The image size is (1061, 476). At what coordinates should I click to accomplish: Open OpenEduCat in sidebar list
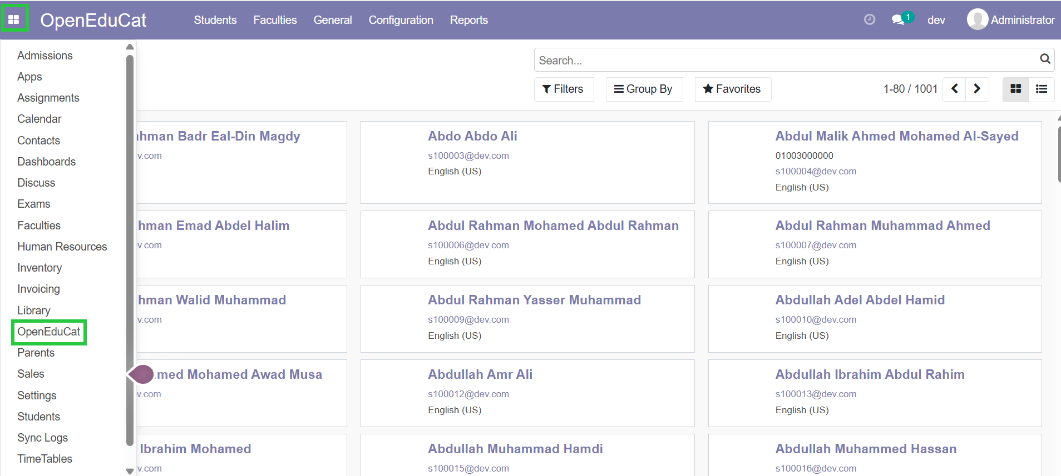[x=49, y=332]
